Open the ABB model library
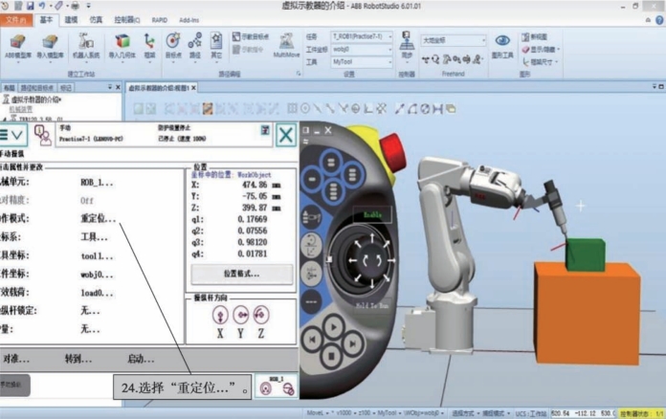 [x=18, y=46]
